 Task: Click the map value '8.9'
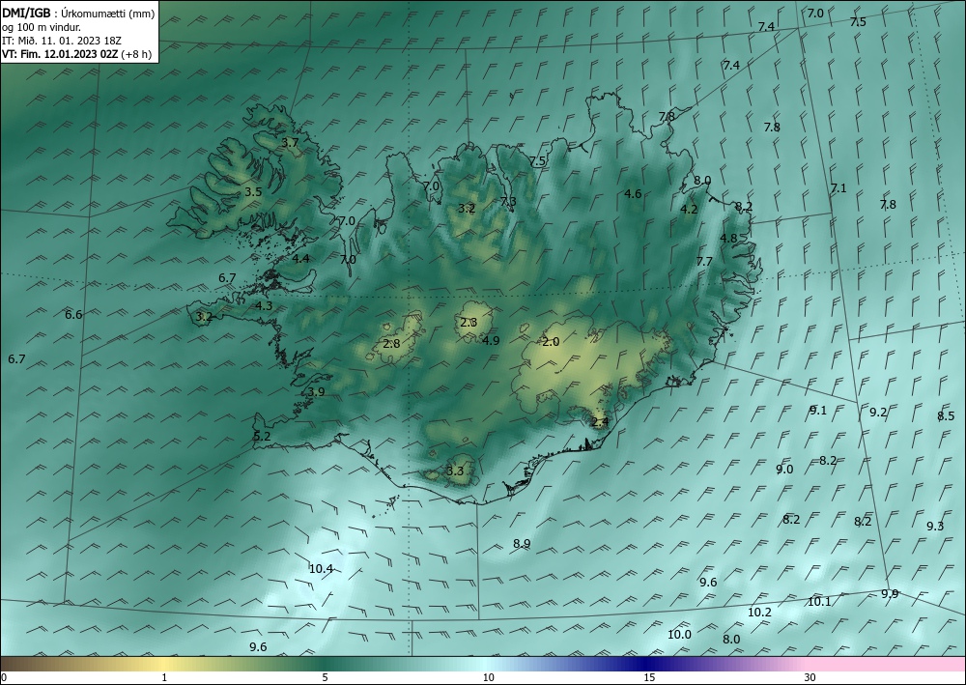522,543
